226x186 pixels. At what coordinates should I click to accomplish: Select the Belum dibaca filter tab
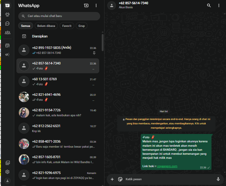point(46,26)
